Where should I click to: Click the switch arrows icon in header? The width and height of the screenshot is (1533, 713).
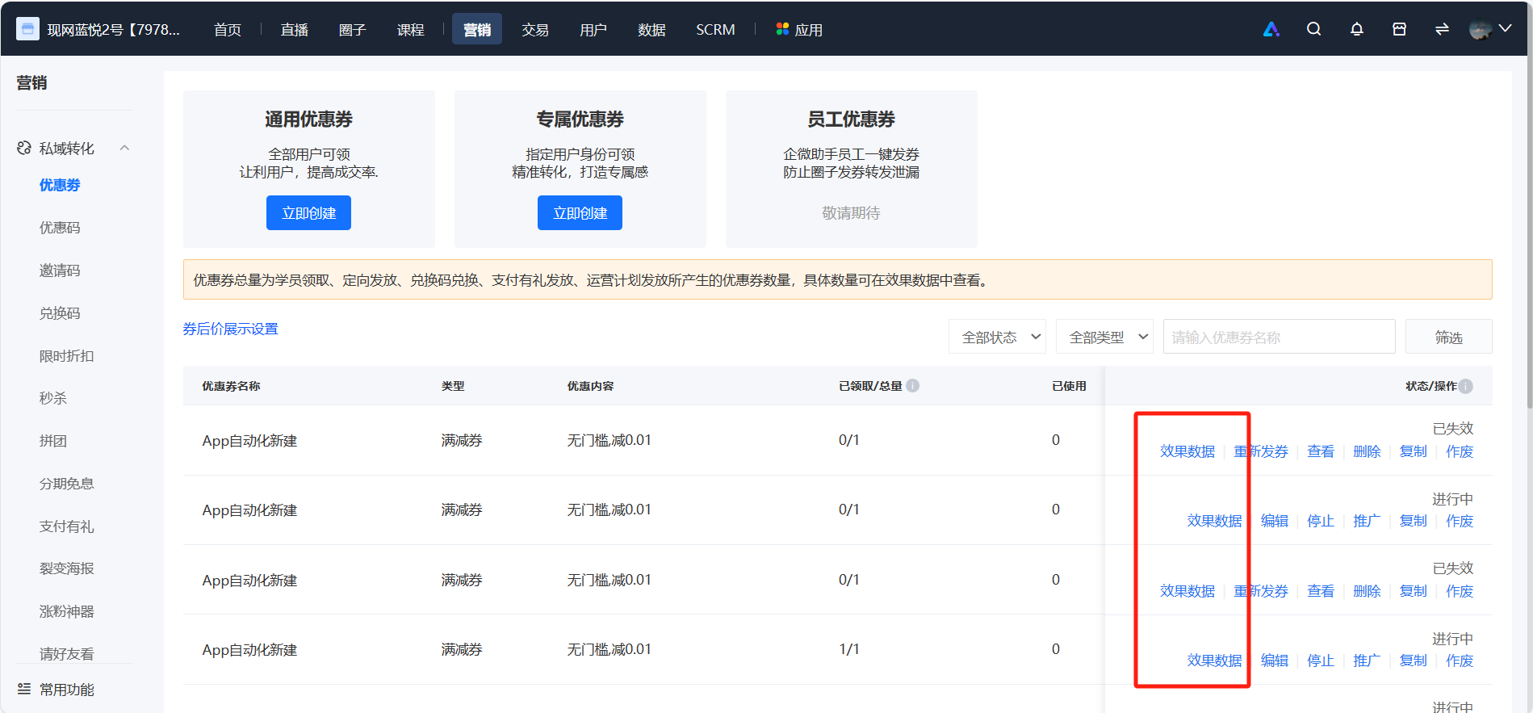(1442, 29)
